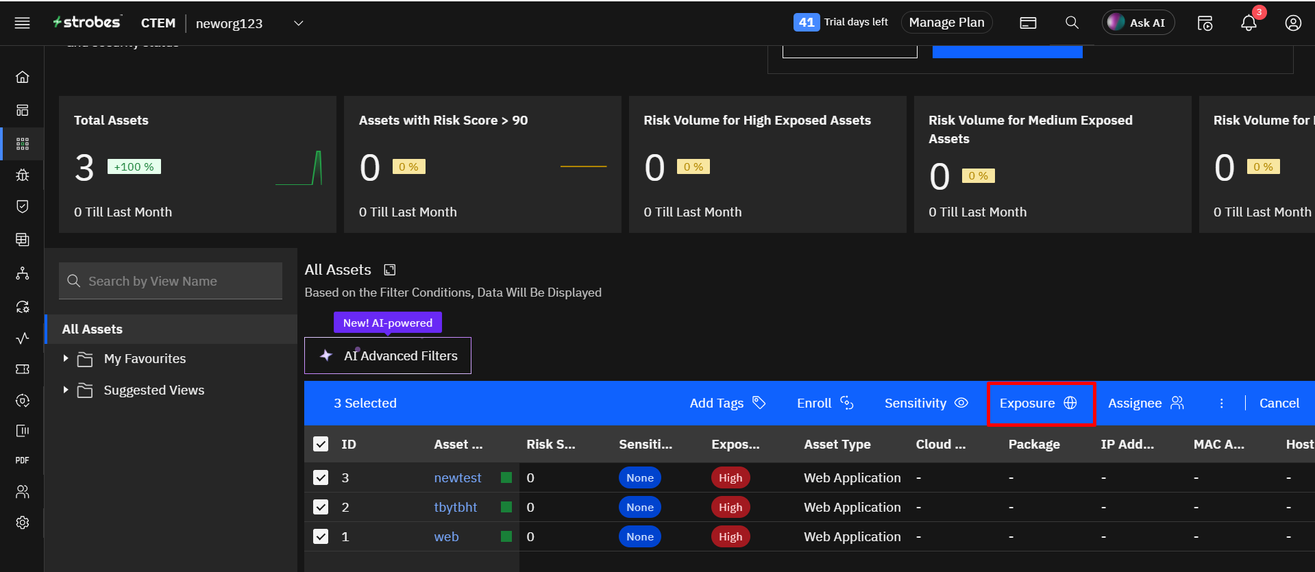Expand the My Favourites folder
The height and width of the screenshot is (572, 1315).
[66, 358]
